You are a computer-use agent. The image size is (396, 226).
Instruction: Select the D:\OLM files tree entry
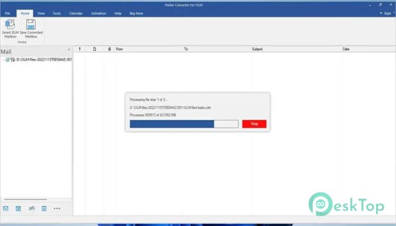tap(44, 59)
